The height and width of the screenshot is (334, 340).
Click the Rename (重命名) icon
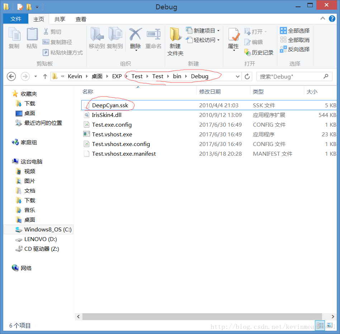coord(154,34)
